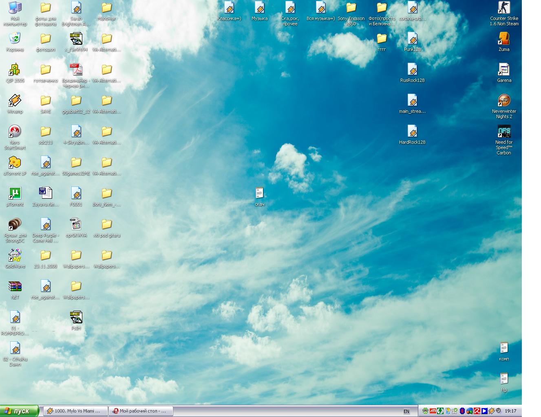The width and height of the screenshot is (541, 417).
Task: Open the EN language bar selector
Action: 406,411
